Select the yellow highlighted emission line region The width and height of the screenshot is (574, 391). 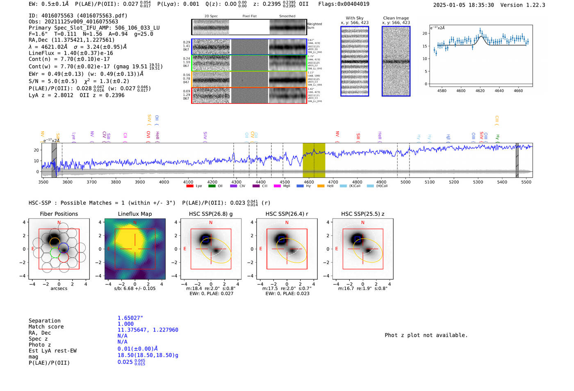click(x=314, y=160)
